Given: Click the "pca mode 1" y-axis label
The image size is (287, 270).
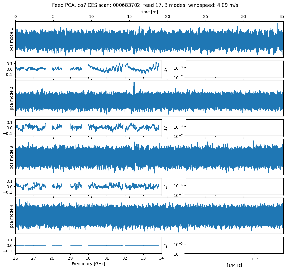Looking at the screenshot, I should pyautogui.click(x=12, y=39).
